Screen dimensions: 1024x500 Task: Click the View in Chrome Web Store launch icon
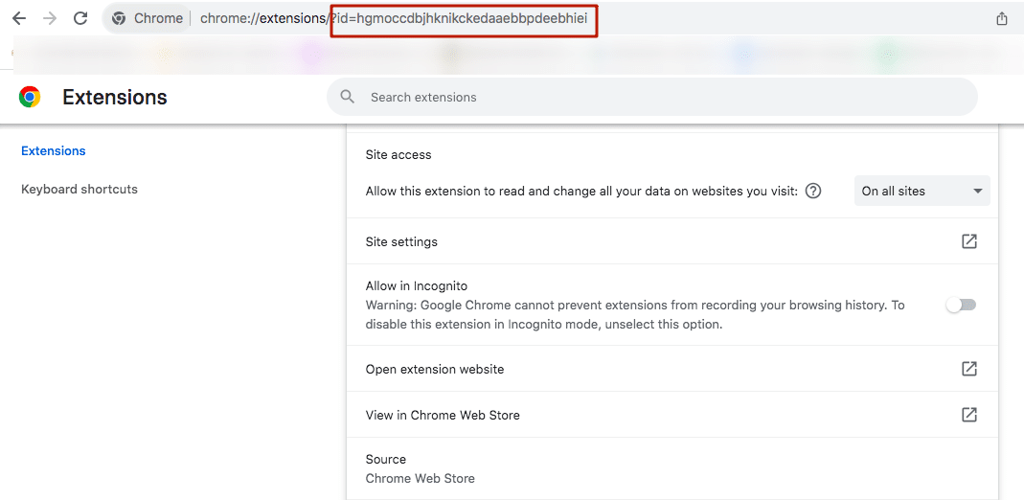coord(968,415)
